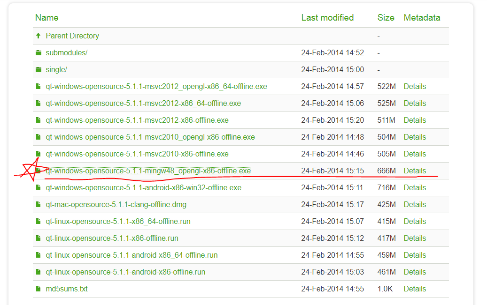Viewport: 487px width, 305px height.
Task: Click the 24-Feb-2014 15:15 date cell
Action: [332, 171]
